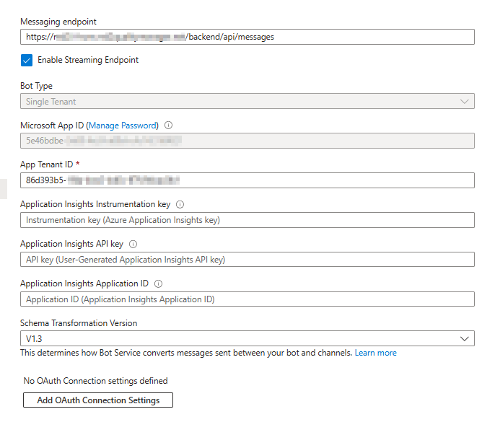Image resolution: width=482 pixels, height=422 pixels.
Task: Open the Learn more link
Action: click(x=375, y=353)
